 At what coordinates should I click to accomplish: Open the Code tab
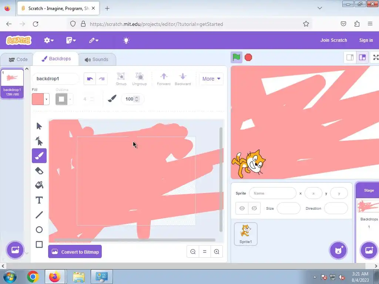click(18, 60)
